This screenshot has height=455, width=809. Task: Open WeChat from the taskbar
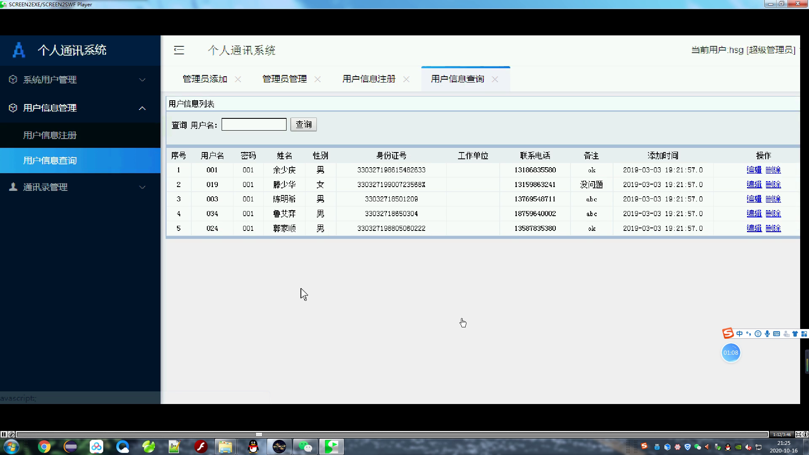[305, 447]
